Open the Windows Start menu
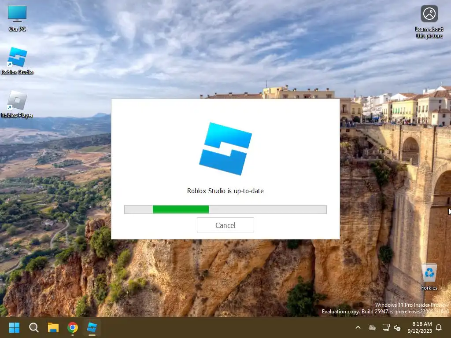This screenshot has height=338, width=451. pos(14,327)
